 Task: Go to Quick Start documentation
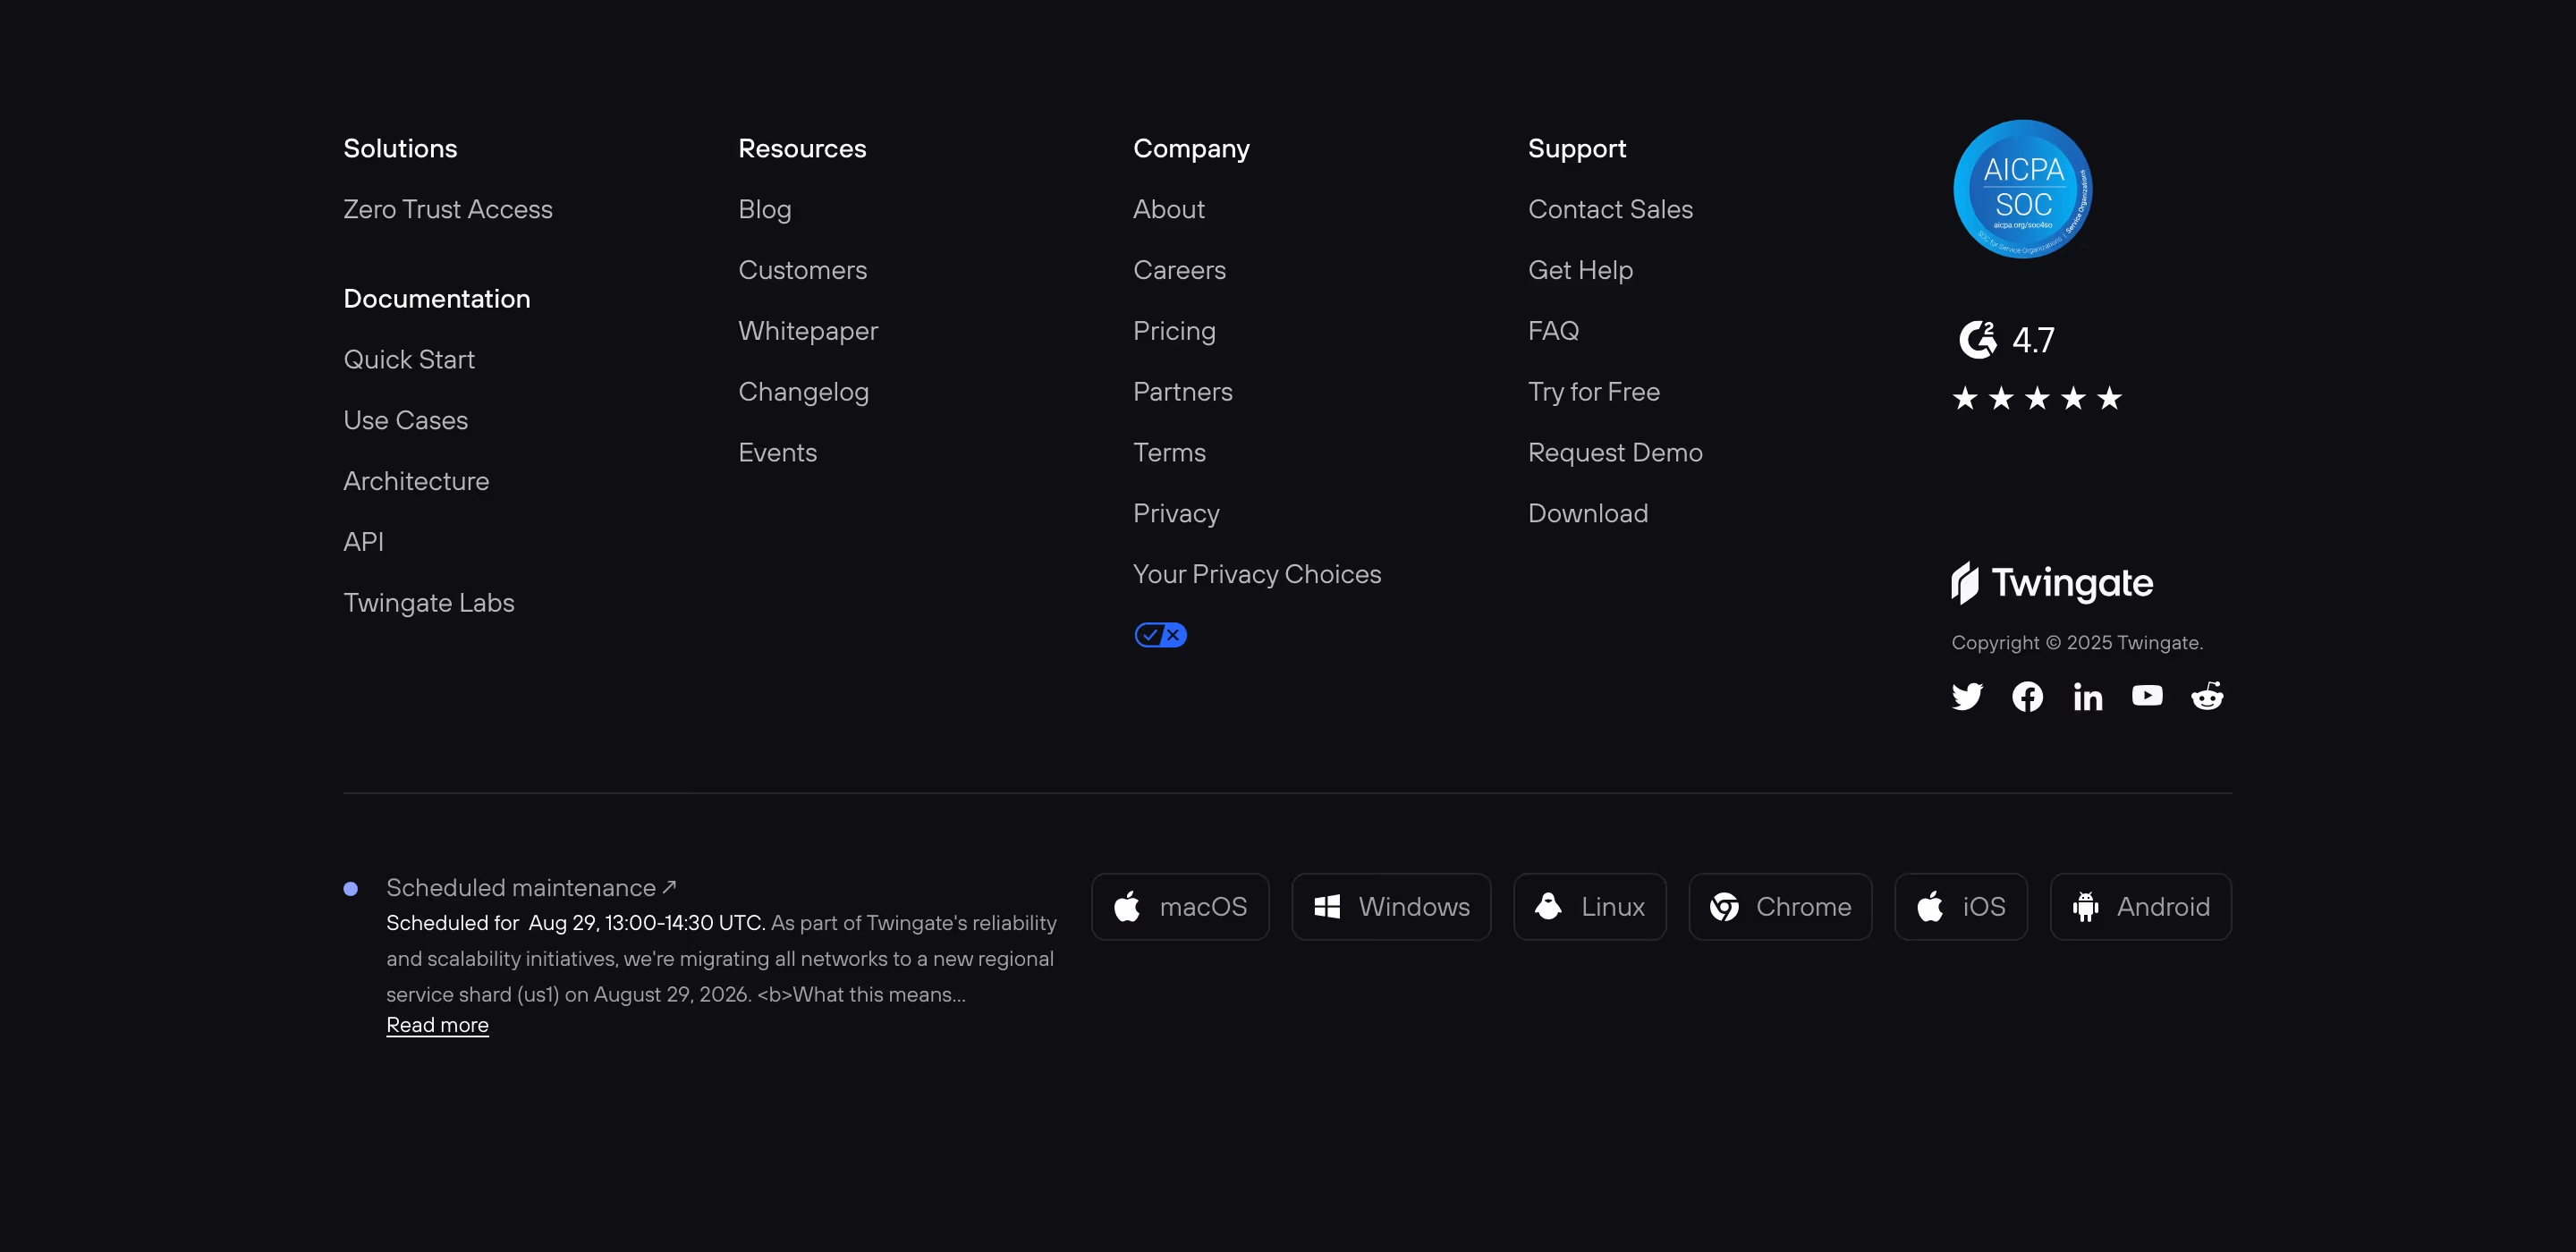[x=409, y=359]
